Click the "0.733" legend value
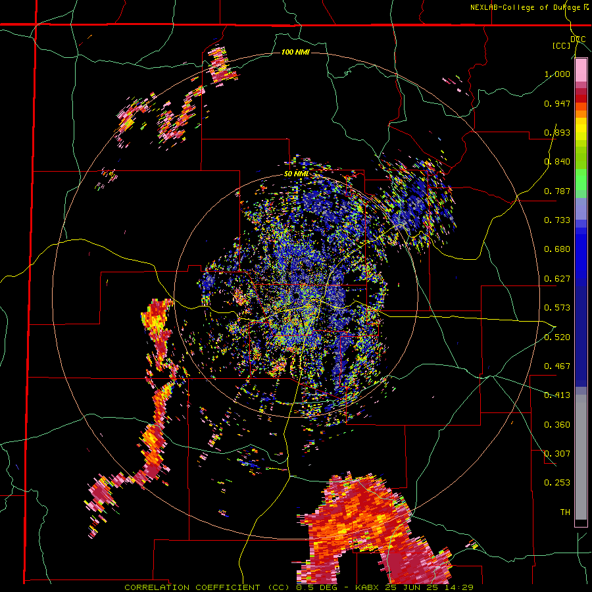 tap(557, 220)
